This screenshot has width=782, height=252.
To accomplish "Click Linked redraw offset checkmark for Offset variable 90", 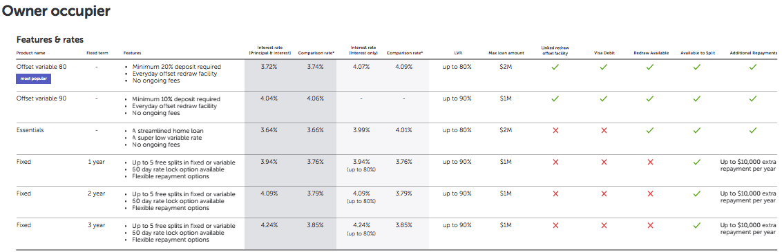I will coord(555,98).
